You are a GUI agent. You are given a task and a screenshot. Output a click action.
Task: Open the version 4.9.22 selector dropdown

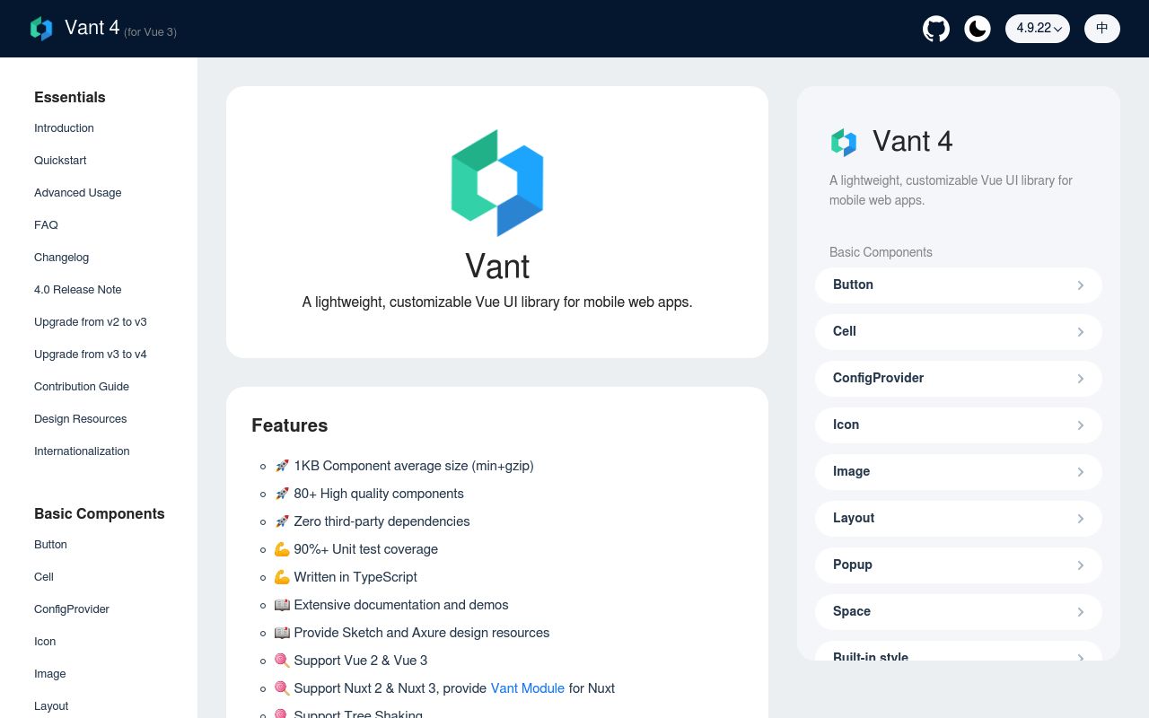[1038, 28]
